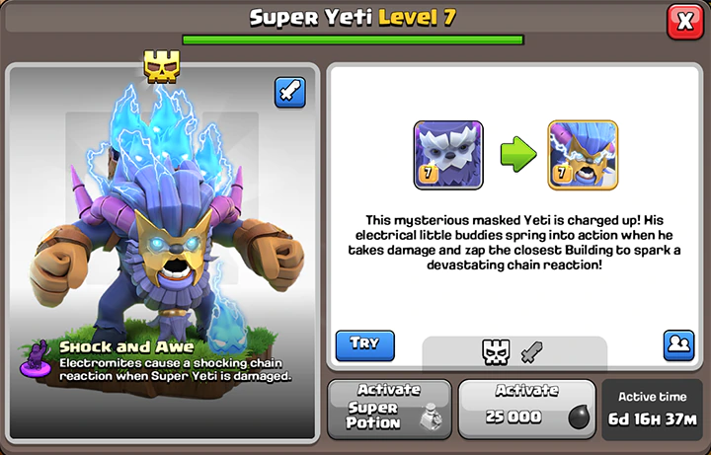Check the Active time 6d 16h 37m box
This screenshot has height=455, width=711.
pos(652,410)
